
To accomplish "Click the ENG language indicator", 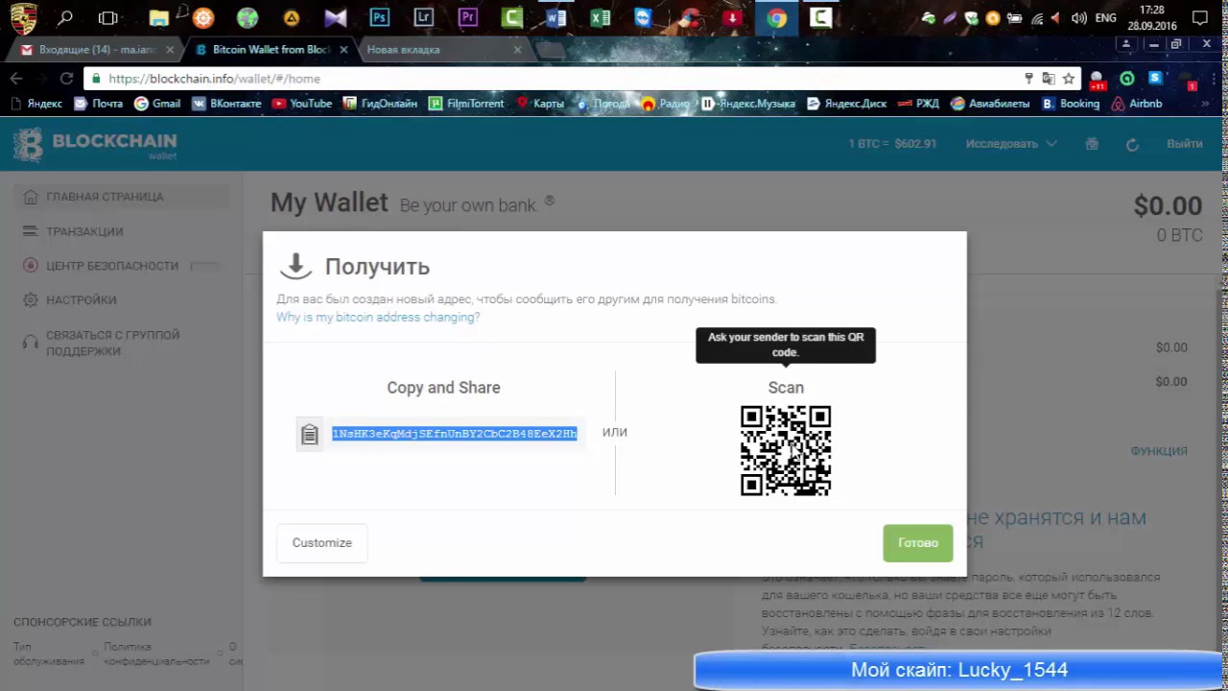I will pos(1105,17).
